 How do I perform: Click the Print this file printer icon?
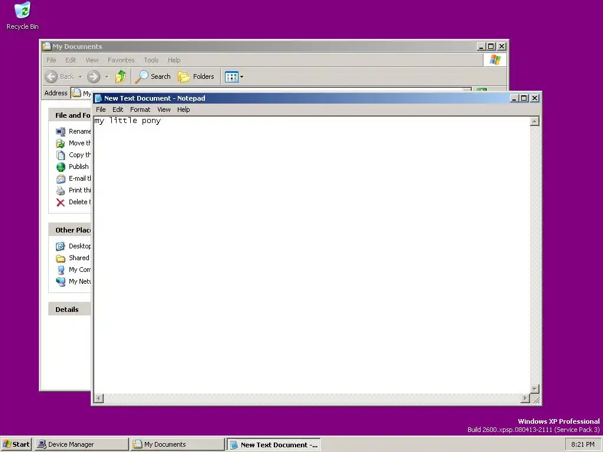point(61,190)
